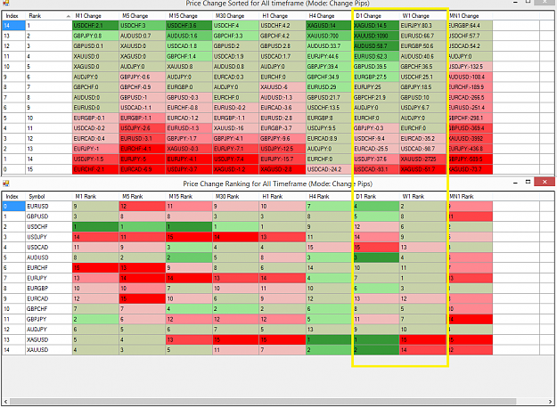The image size is (557, 408).
Task: Click the D1 Rank column header
Action: (376, 196)
